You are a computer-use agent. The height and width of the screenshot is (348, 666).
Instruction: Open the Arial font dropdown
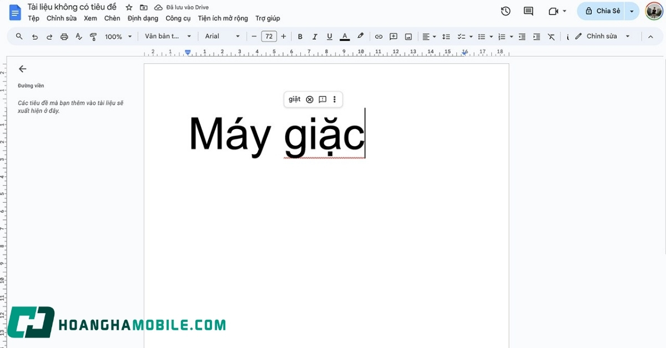point(222,37)
